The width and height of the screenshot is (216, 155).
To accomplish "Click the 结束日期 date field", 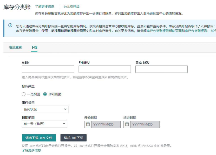I will coord(145,124).
